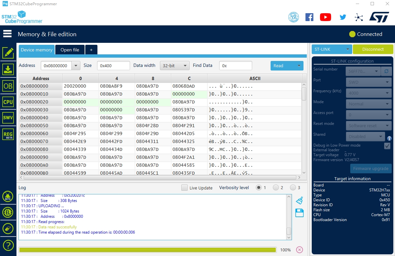Open the ST-LINK interface dropdown
The height and width of the screenshot is (256, 395).
[x=332, y=49]
